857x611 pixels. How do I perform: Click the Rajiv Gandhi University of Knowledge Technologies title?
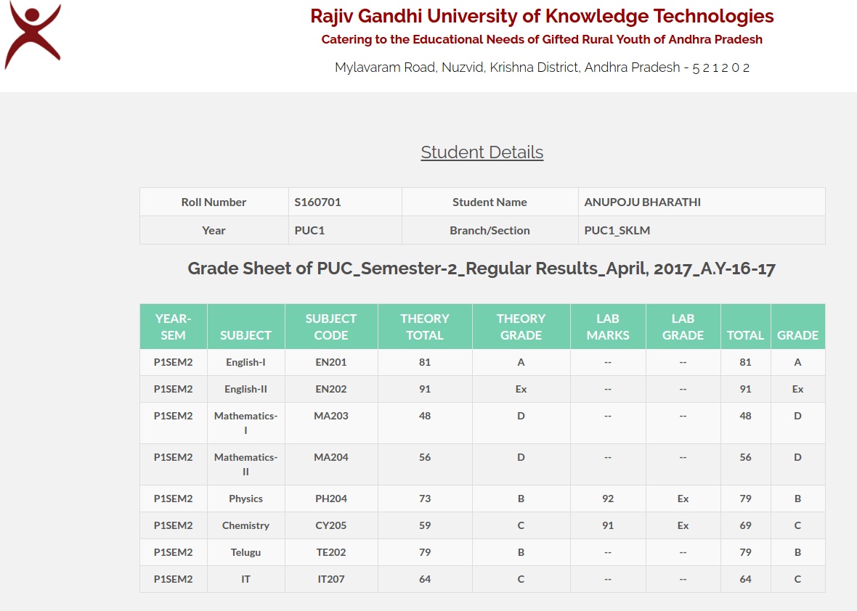(x=542, y=16)
